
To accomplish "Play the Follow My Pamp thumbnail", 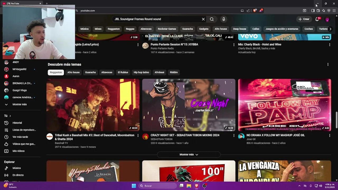I will (284, 105).
